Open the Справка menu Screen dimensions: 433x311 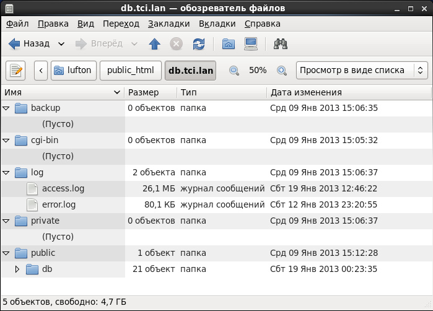263,24
